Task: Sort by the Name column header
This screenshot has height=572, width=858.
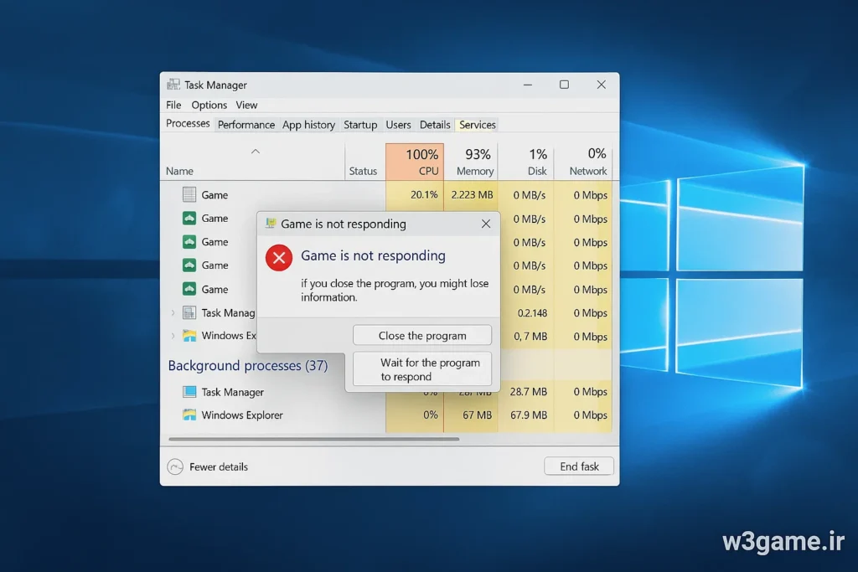Action: pos(179,171)
